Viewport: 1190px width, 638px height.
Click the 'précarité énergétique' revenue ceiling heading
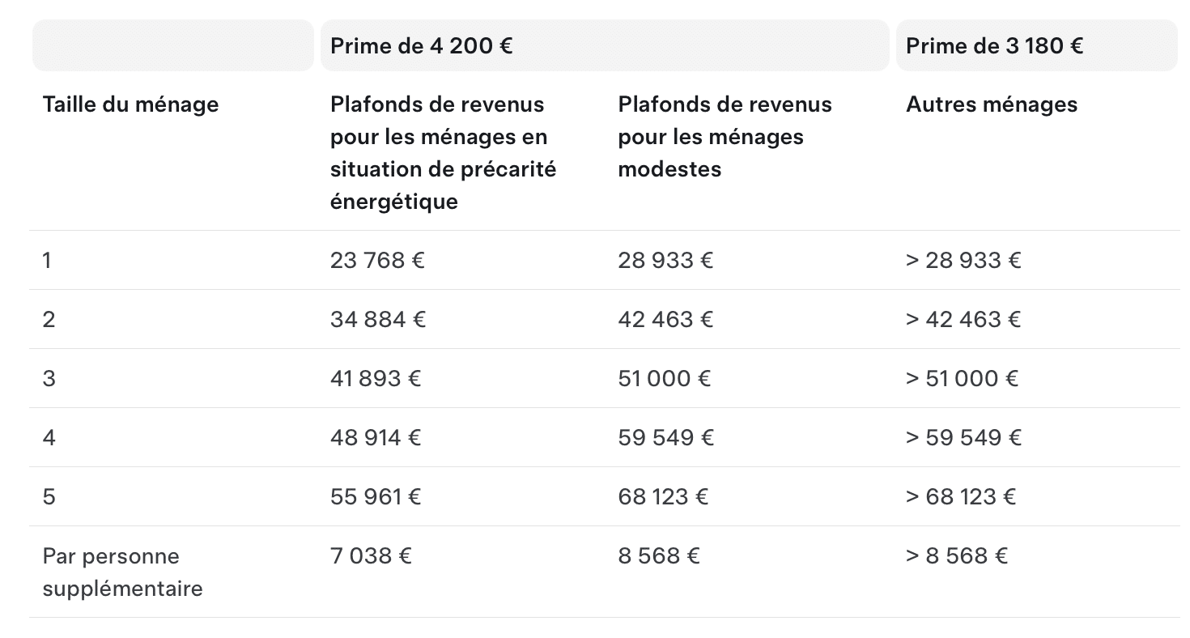point(443,152)
